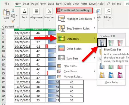Select cell with date 10/16/2018
This screenshot has height=105, width=129.
pos(22,33)
